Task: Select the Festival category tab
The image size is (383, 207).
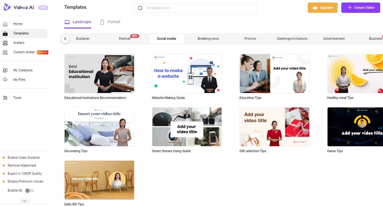Action: [124, 39]
